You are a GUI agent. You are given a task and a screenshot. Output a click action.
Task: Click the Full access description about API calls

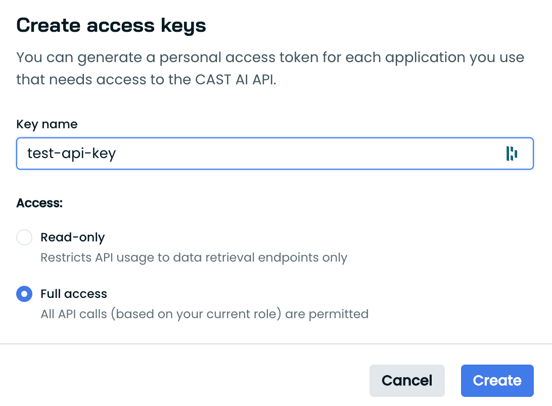[204, 314]
